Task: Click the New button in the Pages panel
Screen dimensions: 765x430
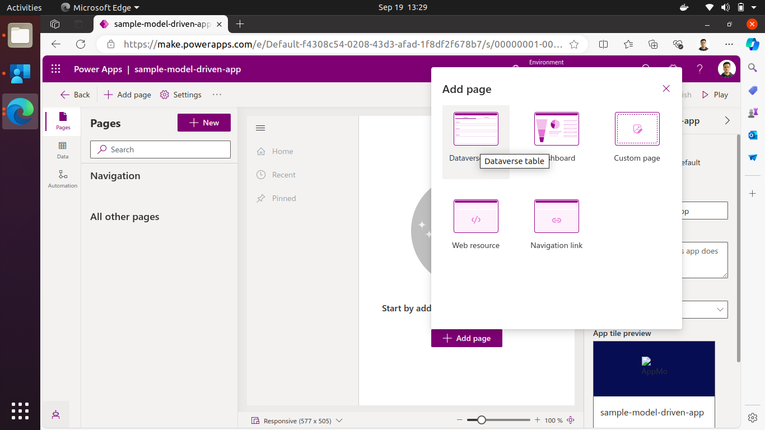Action: (204, 122)
